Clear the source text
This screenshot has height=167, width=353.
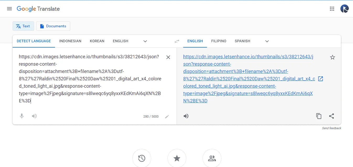pos(168,57)
